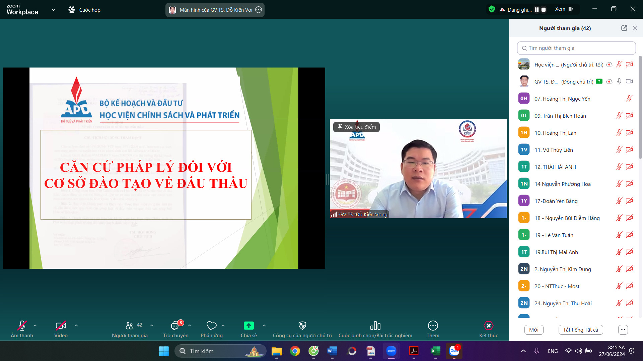Viewport: 643px width, 361px height.
Task: Pop out the participants panel
Action: (x=624, y=28)
